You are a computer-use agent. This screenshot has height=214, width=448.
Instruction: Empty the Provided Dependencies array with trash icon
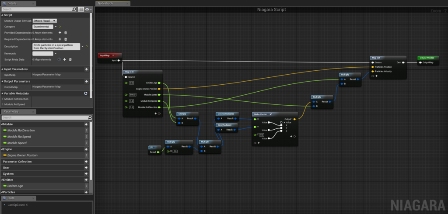[x=66, y=32]
